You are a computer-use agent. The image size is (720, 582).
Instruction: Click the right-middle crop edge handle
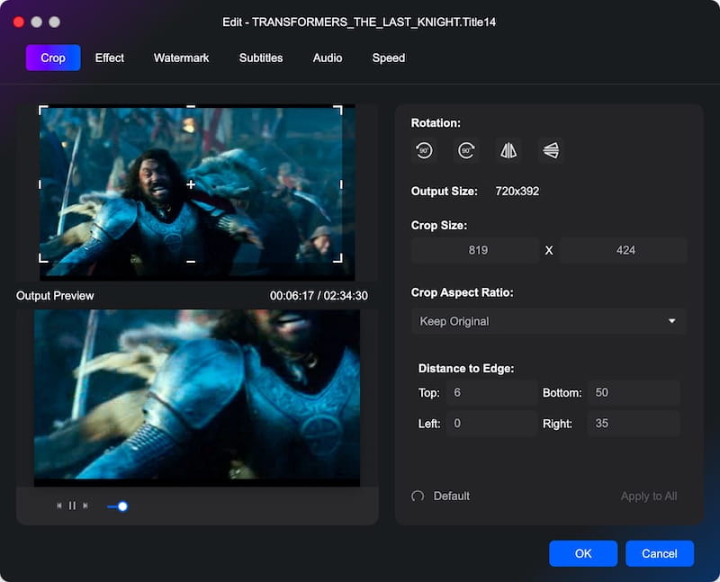[341, 184]
